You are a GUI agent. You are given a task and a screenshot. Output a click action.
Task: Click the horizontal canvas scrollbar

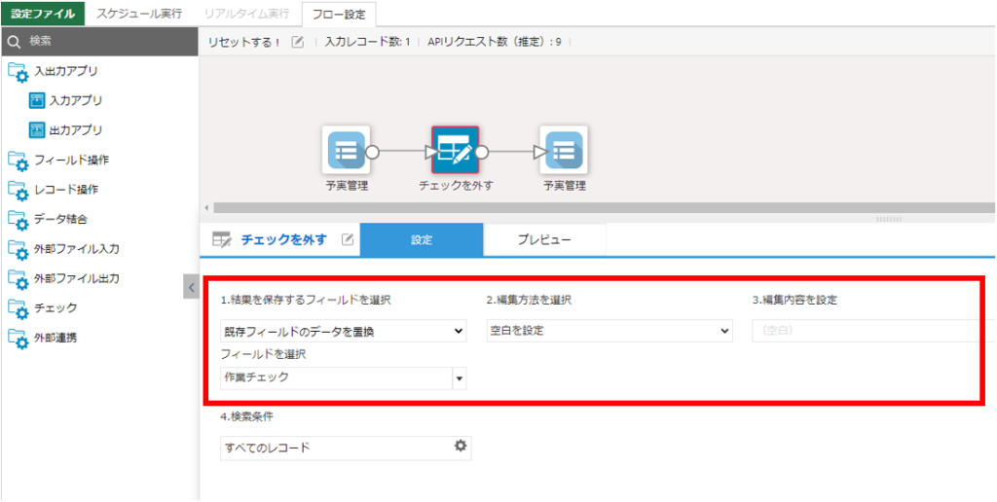(604, 208)
